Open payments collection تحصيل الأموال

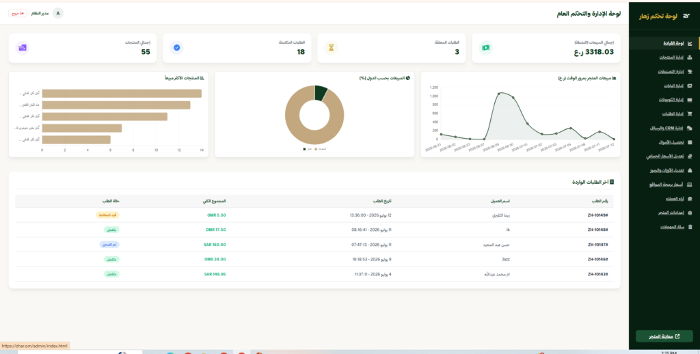[674, 143]
